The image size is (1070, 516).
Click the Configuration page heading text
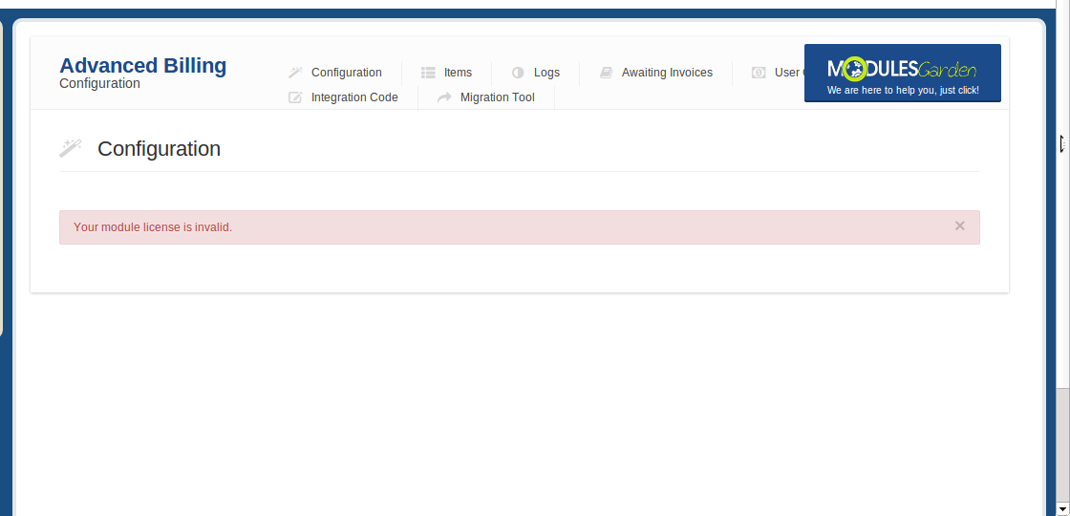click(159, 149)
